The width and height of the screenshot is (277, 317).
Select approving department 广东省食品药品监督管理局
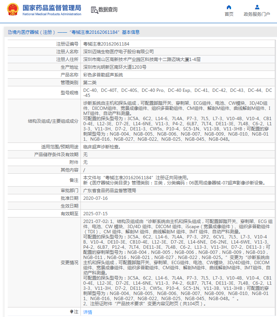109,190
